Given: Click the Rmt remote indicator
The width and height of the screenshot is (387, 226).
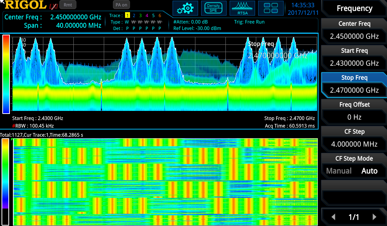Looking at the screenshot, I should pyautogui.click(x=68, y=5).
